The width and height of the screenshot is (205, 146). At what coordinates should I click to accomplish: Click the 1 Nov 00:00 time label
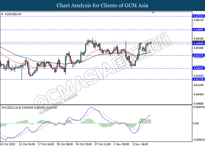click(x=121, y=144)
